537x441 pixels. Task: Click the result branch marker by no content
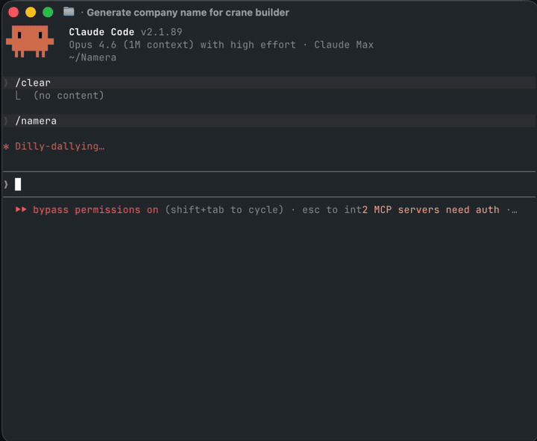[18, 96]
